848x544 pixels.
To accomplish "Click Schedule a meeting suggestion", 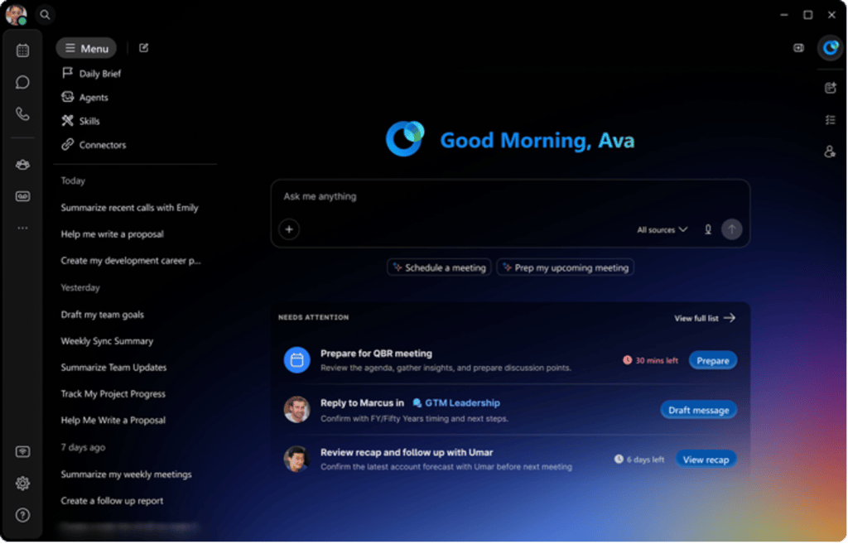I will pyautogui.click(x=439, y=267).
